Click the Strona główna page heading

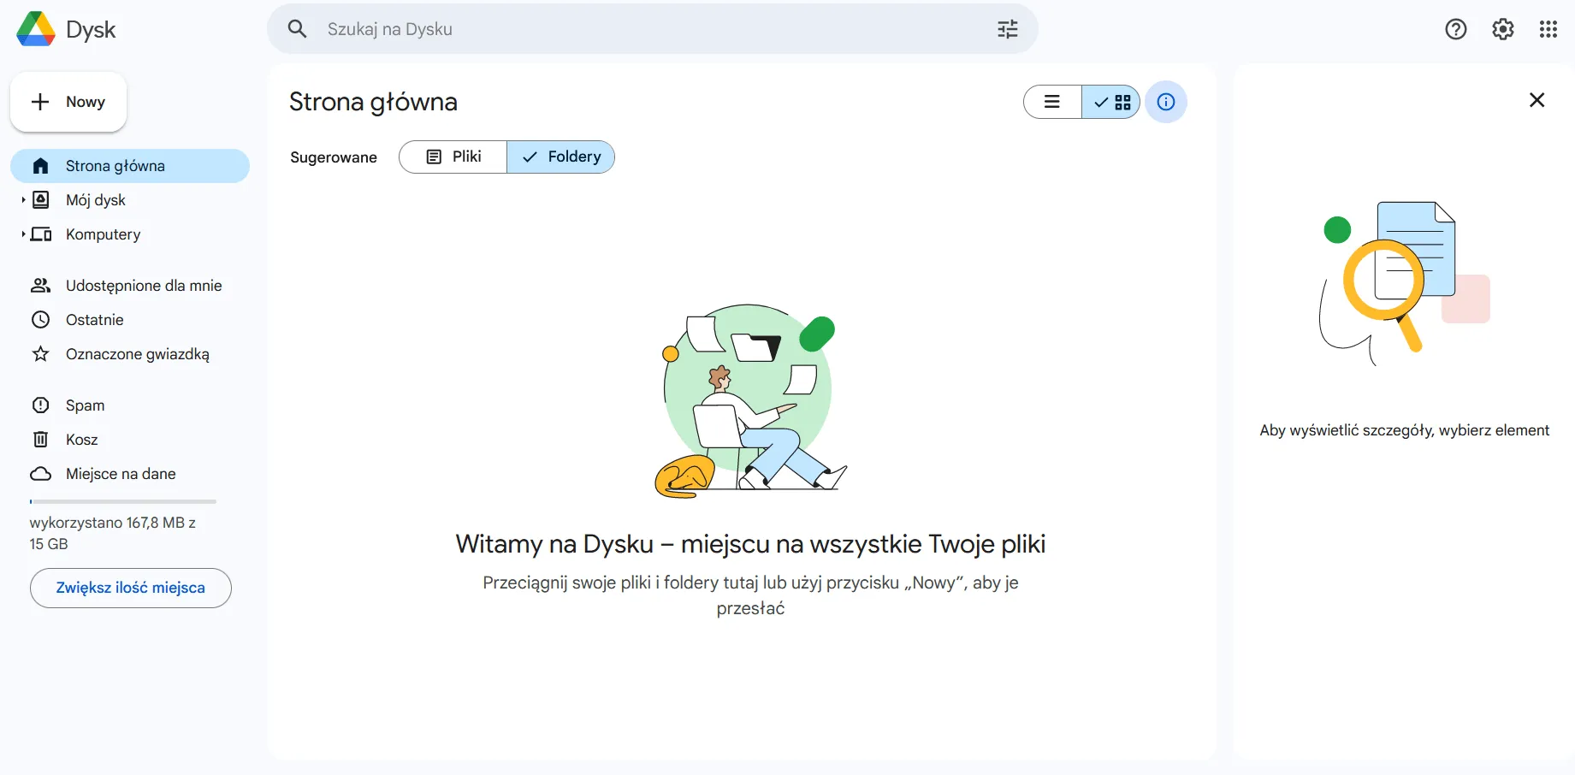[373, 102]
